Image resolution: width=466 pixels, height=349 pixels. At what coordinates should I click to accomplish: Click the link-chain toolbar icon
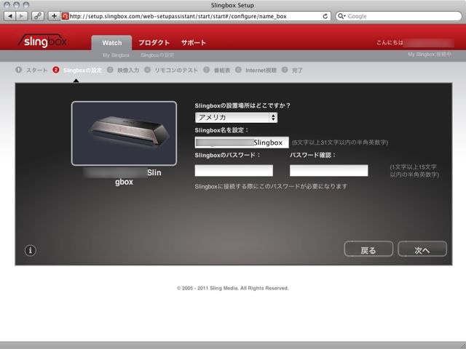(37, 16)
